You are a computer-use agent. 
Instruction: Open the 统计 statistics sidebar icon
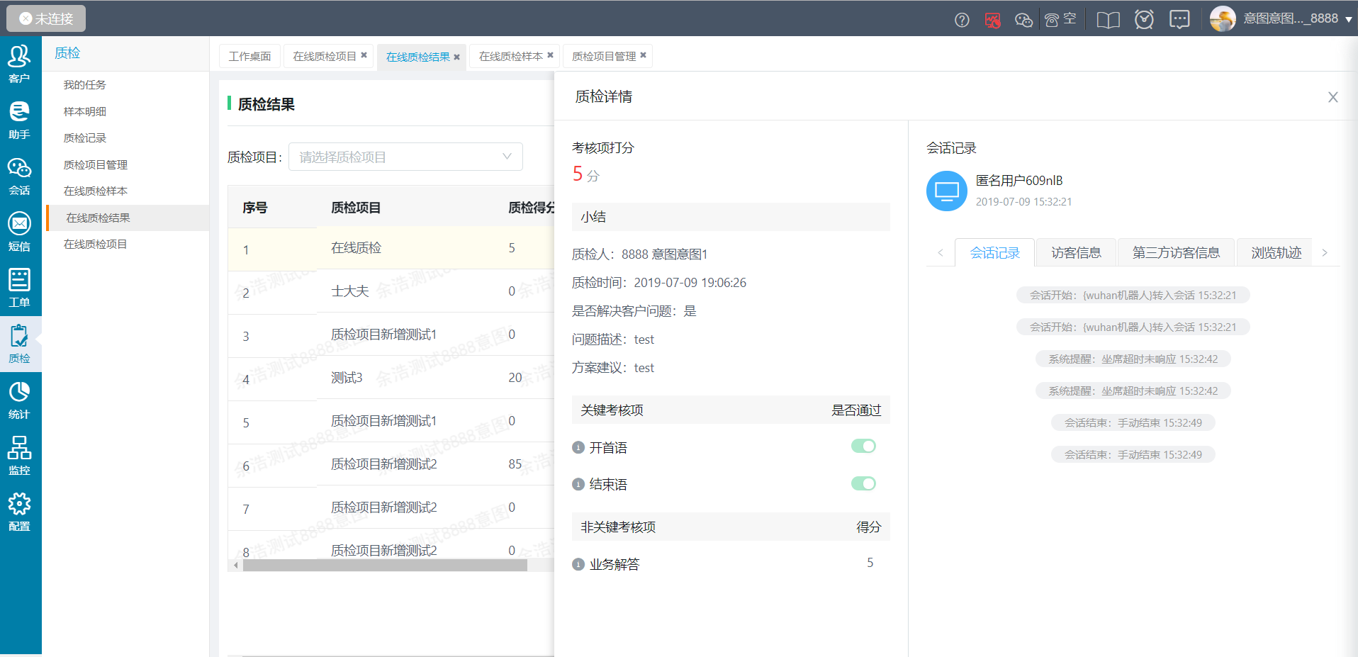point(20,399)
